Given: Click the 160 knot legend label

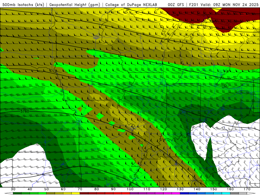Looking at the screenshot, I should [x=230, y=189].
